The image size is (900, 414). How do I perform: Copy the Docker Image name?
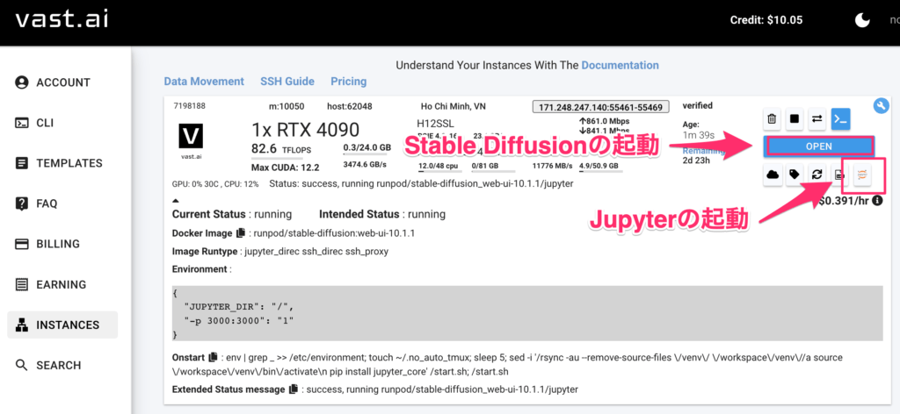point(240,233)
